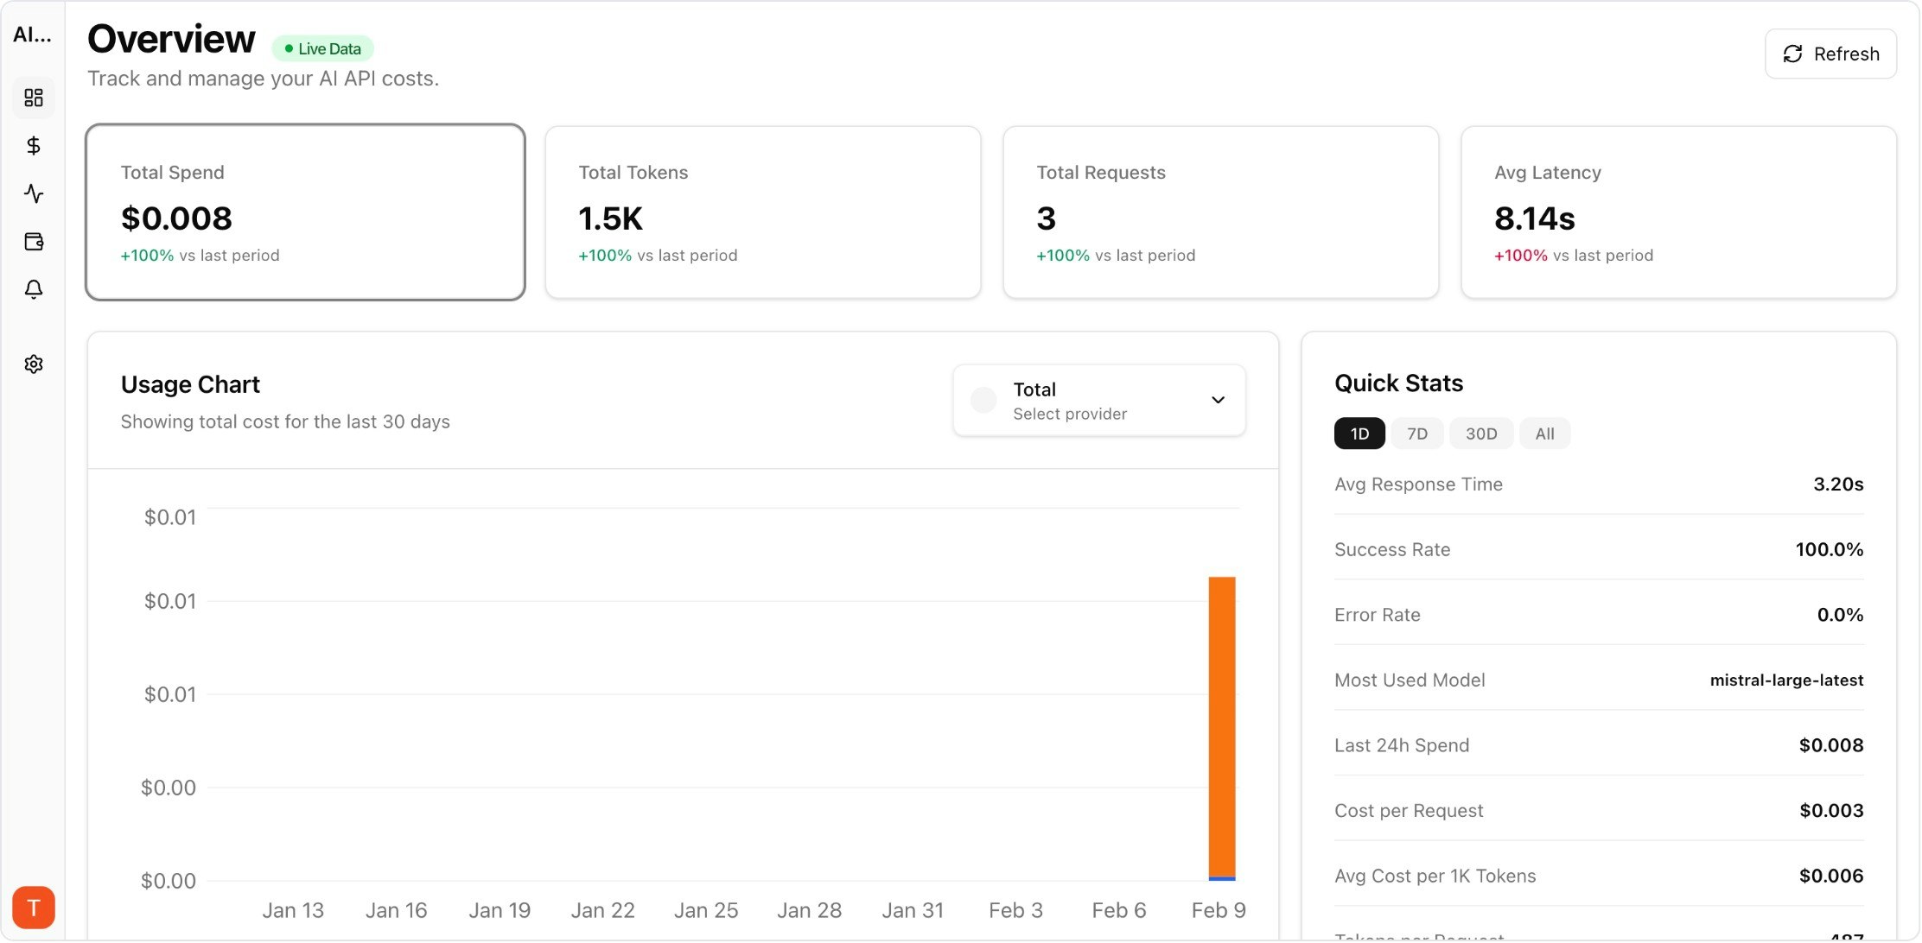Viewport: 1922px width, 943px height.
Task: Switch Quick Stats to 30D range
Action: pyautogui.click(x=1481, y=433)
